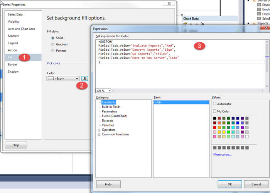This screenshot has height=193, width=270.
Task: Pick the pure blue color swatch
Action: 238,123
